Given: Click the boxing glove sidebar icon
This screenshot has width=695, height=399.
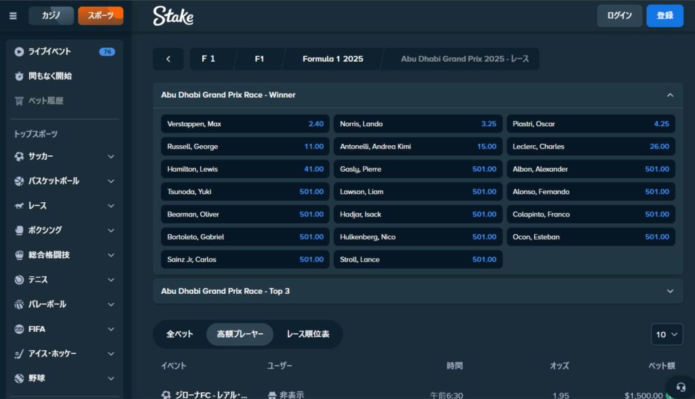Looking at the screenshot, I should pos(19,230).
